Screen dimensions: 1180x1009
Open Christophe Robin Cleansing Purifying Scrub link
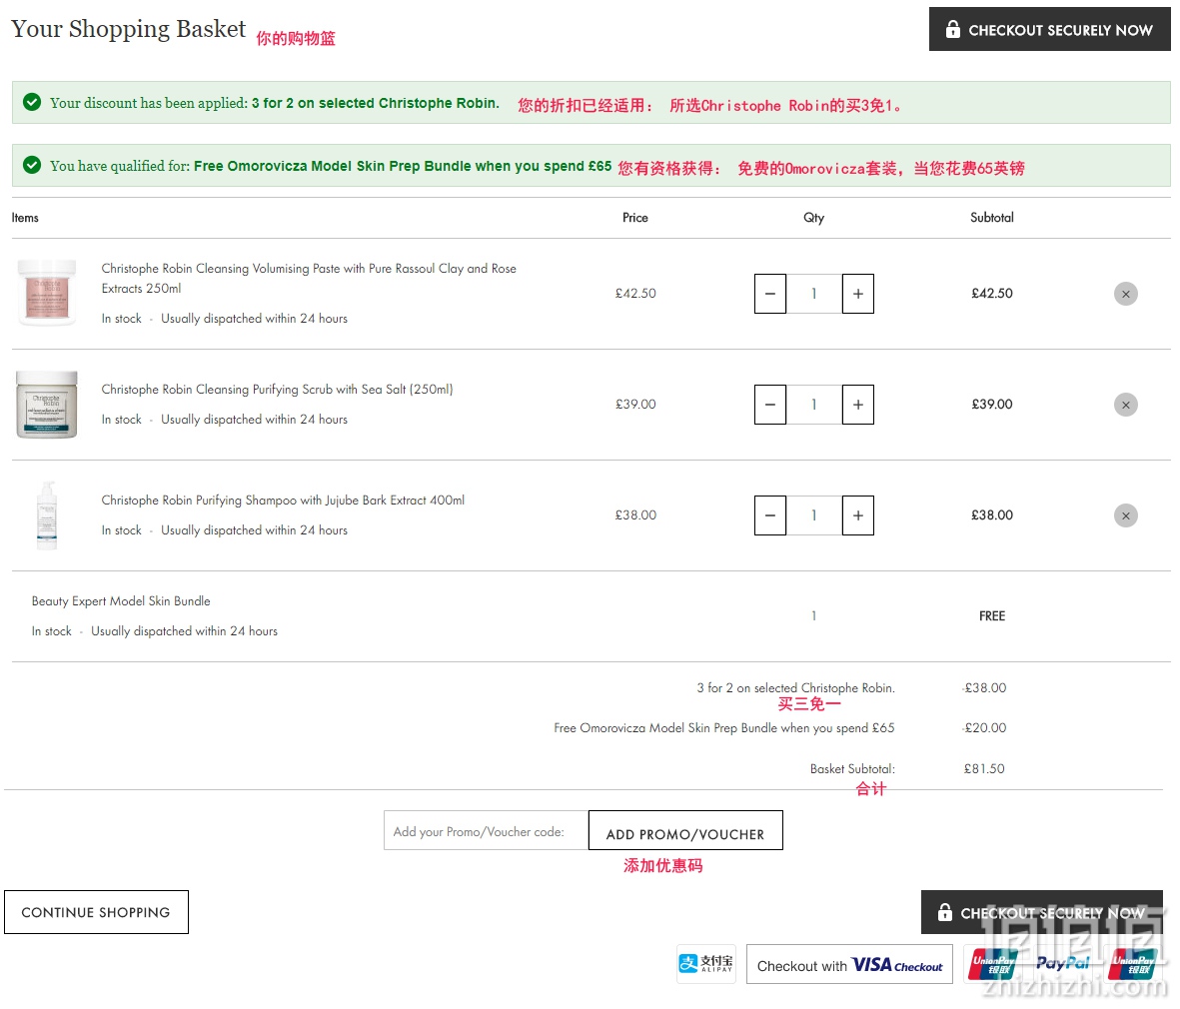click(277, 389)
